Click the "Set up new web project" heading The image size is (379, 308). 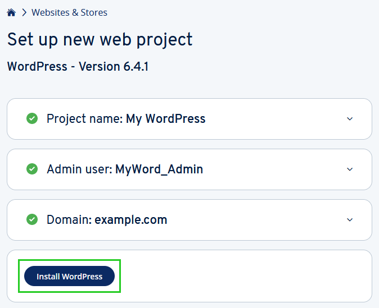point(100,39)
